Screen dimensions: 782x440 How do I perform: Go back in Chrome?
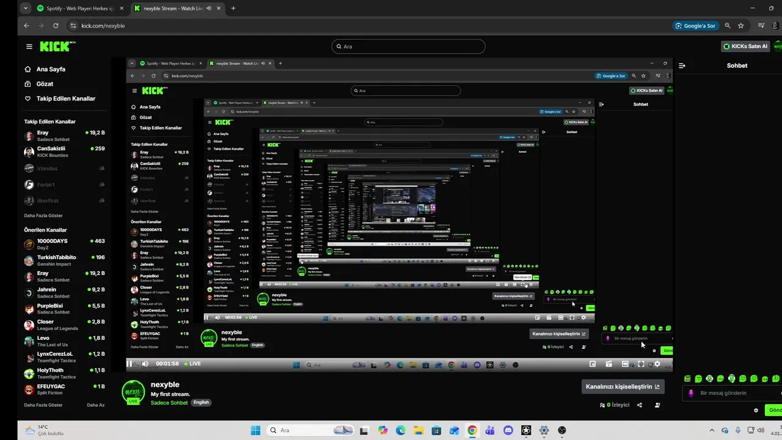click(x=26, y=26)
